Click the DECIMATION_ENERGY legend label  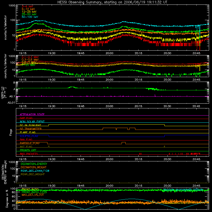[x=34, y=164]
